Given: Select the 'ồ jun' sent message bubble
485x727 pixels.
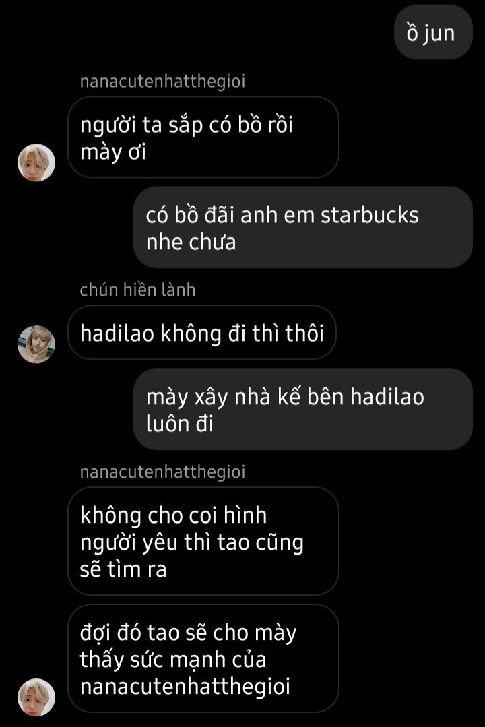Looking at the screenshot, I should 433,33.
